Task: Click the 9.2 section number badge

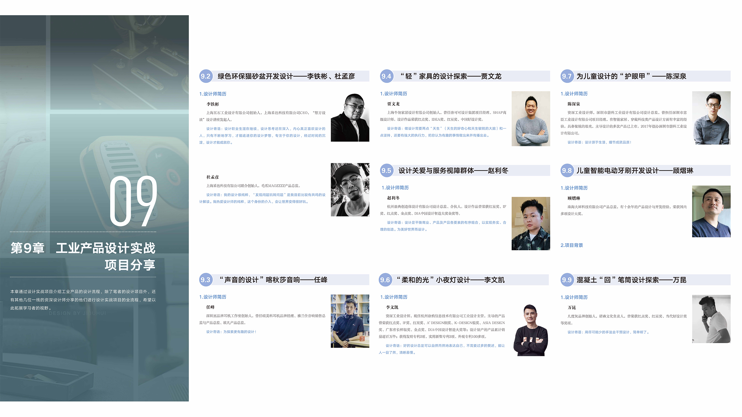Action: [x=206, y=76]
